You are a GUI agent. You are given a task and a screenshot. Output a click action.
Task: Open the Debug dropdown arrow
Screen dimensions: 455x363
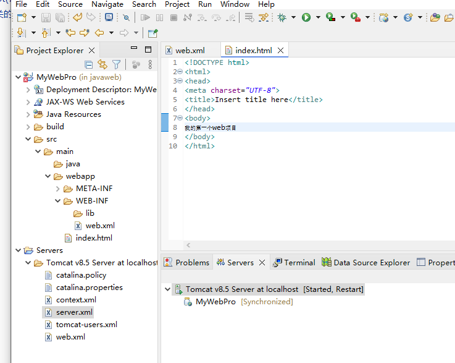point(294,17)
